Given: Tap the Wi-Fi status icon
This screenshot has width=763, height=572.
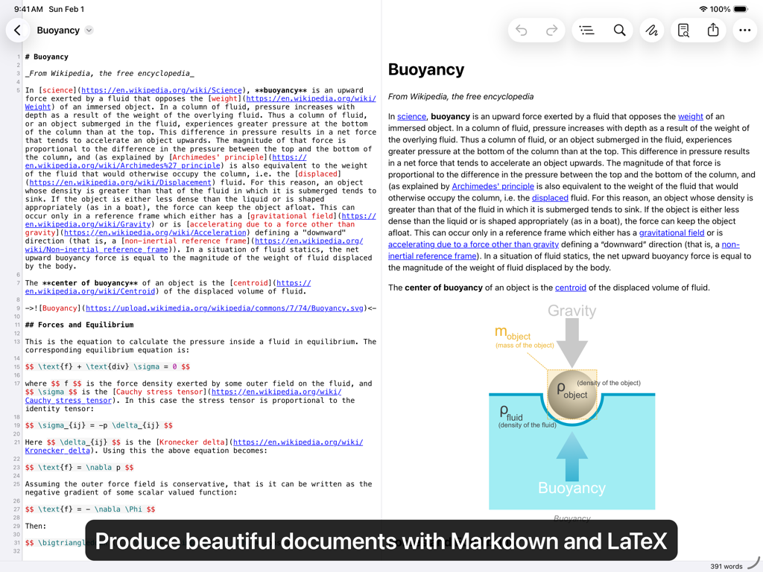Looking at the screenshot, I should [703, 9].
